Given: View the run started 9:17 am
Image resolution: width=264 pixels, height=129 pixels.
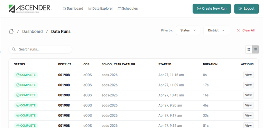Looking at the screenshot, I should click(248, 115).
